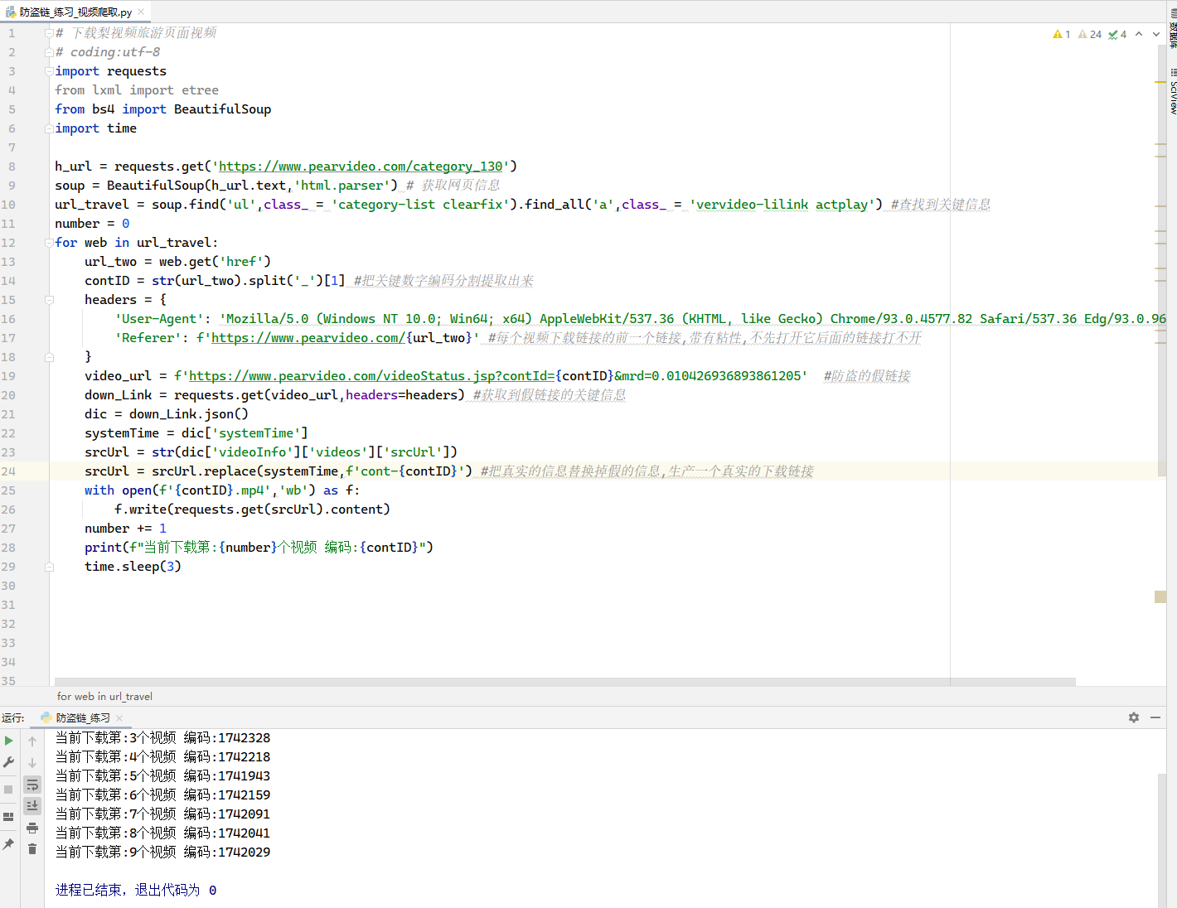This screenshot has height=908, width=1177.
Task: Toggle Soft-Wrap in the run console
Action: (32, 785)
